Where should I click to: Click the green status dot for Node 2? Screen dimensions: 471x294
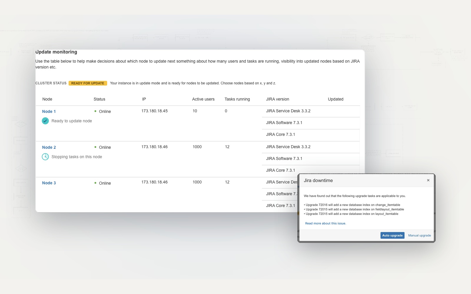coord(95,147)
